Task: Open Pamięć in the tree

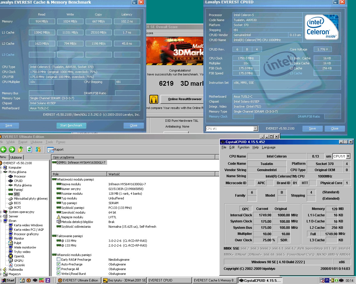Action: (x=18, y=190)
